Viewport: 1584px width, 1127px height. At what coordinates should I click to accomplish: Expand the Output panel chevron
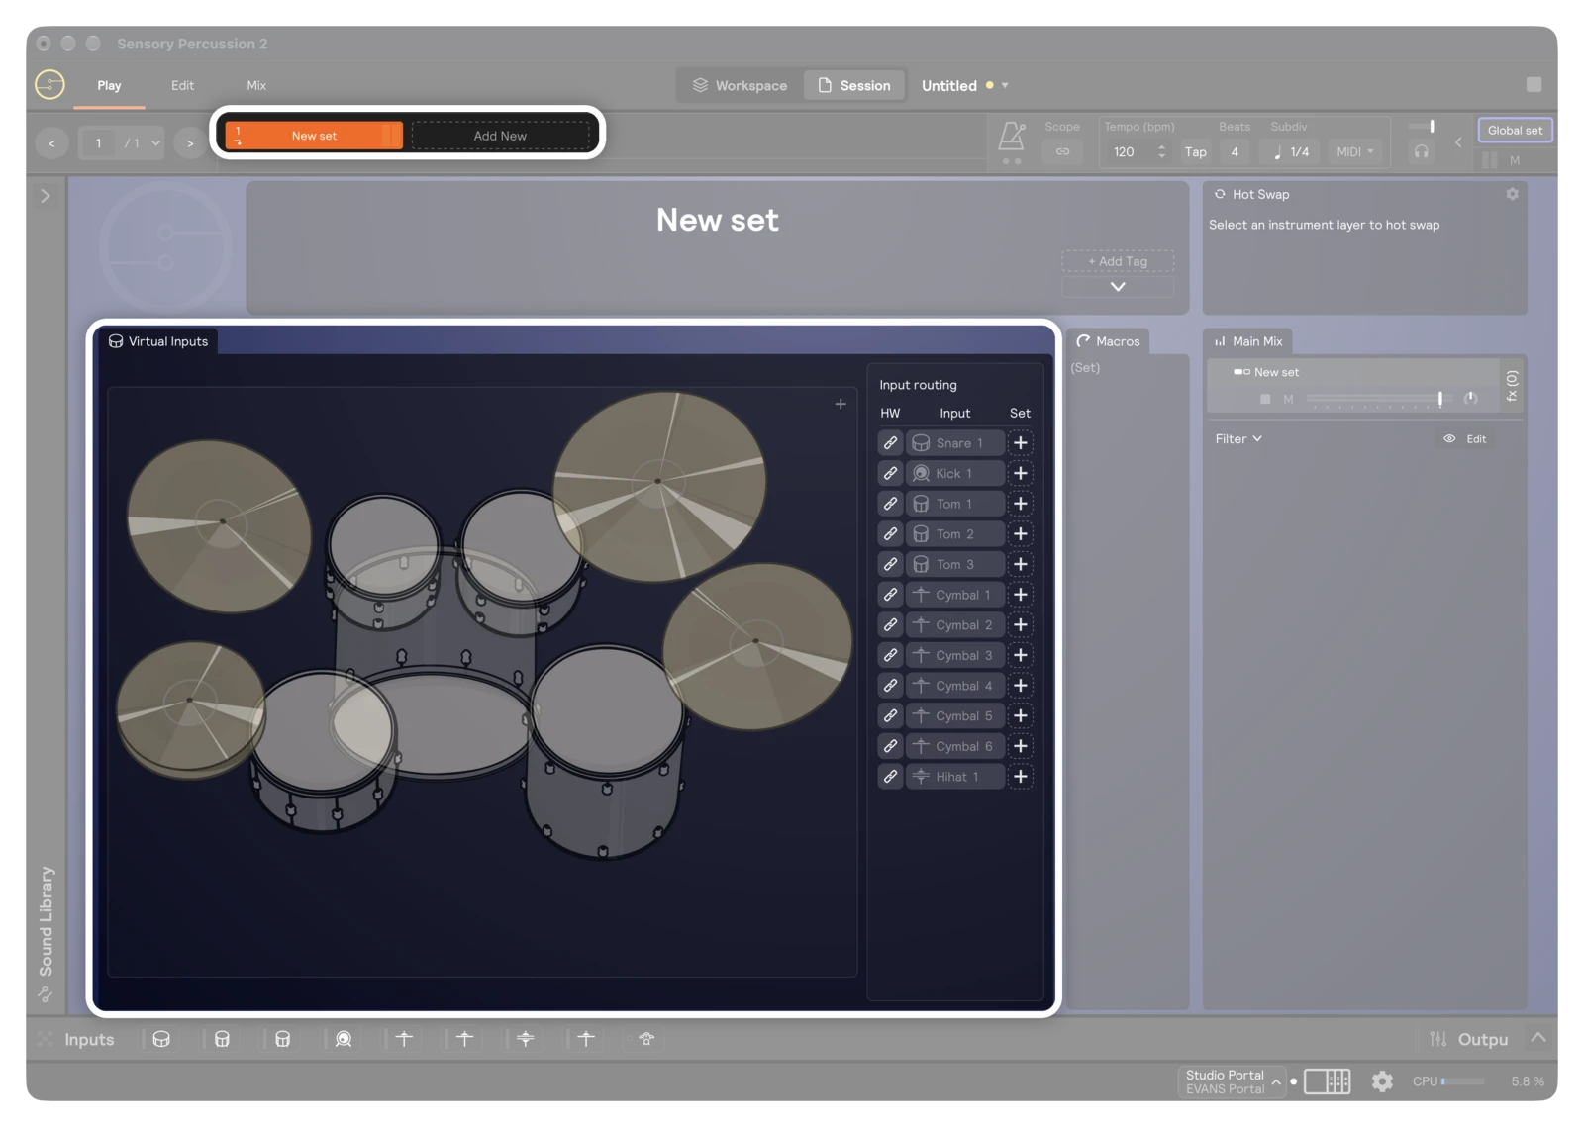tap(1537, 1038)
